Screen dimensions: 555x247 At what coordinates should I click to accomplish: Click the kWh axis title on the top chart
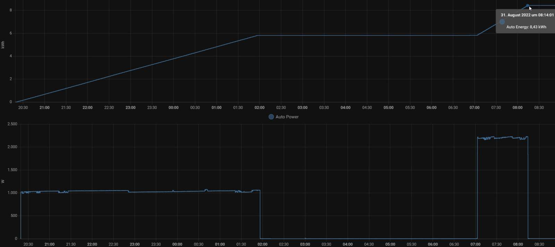click(3, 45)
